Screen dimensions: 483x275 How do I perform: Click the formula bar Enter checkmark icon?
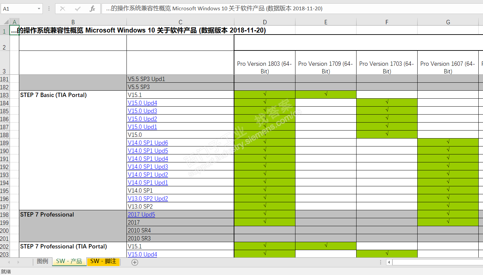(78, 9)
